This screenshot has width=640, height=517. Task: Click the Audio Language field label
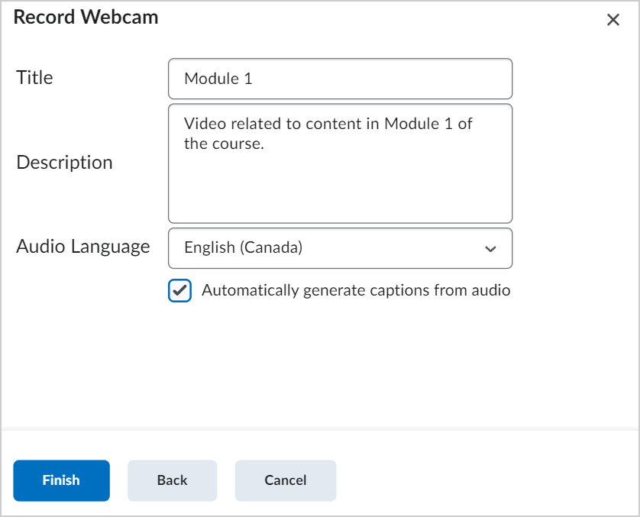(83, 247)
